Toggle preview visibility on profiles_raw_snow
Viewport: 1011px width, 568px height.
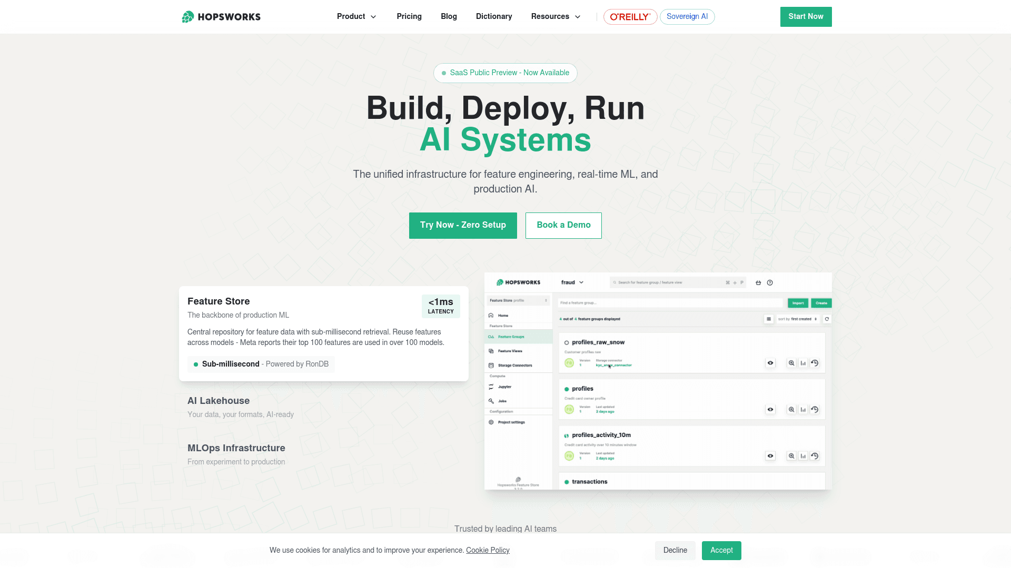pyautogui.click(x=770, y=363)
